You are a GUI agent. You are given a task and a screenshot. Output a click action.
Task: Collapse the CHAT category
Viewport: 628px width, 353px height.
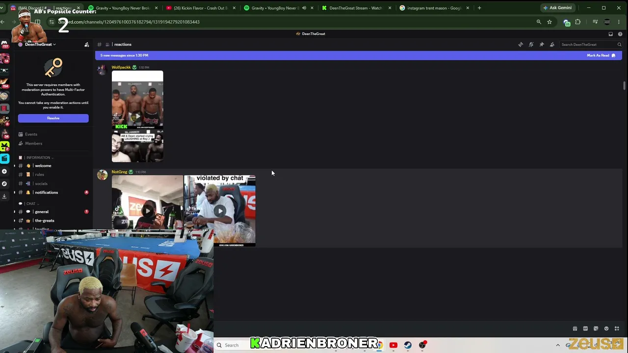click(32, 204)
